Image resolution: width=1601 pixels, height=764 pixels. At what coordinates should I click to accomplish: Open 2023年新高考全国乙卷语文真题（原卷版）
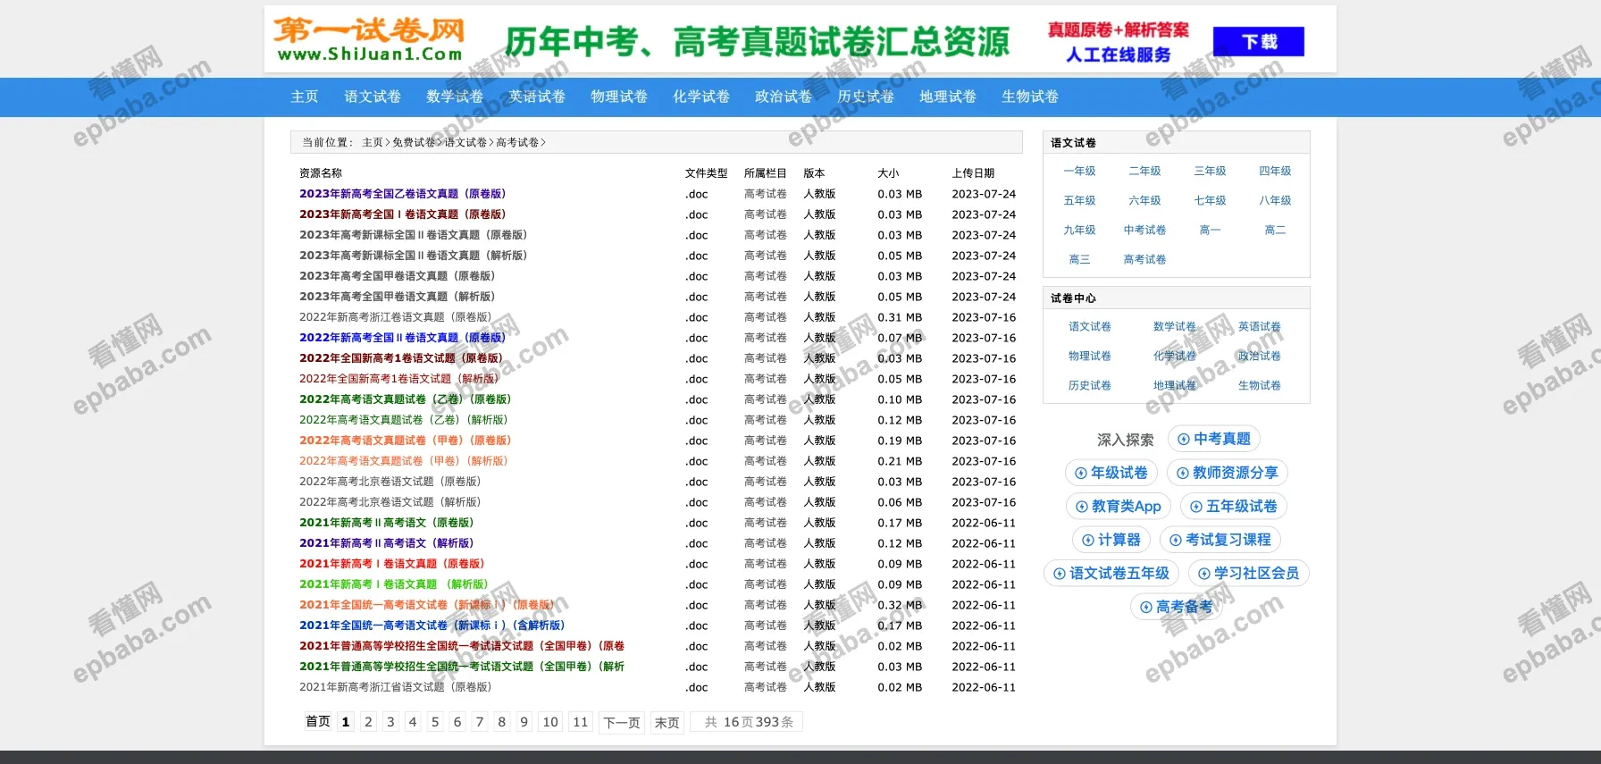tap(403, 194)
